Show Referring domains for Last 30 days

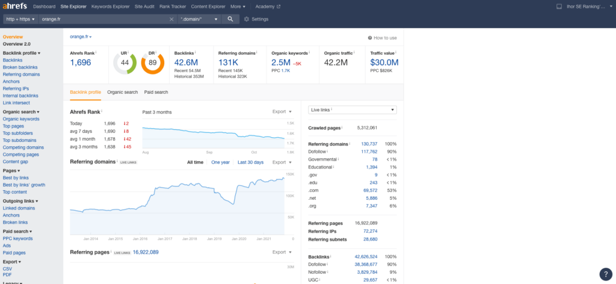point(251,162)
